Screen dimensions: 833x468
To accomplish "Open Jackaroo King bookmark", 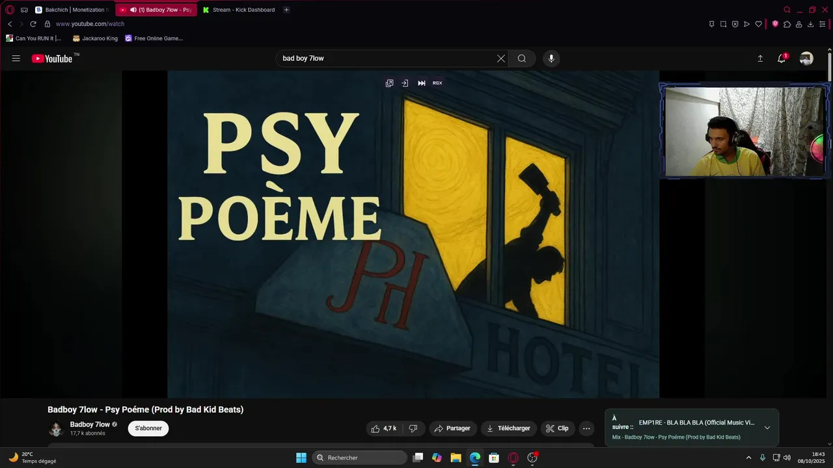I will [95, 38].
